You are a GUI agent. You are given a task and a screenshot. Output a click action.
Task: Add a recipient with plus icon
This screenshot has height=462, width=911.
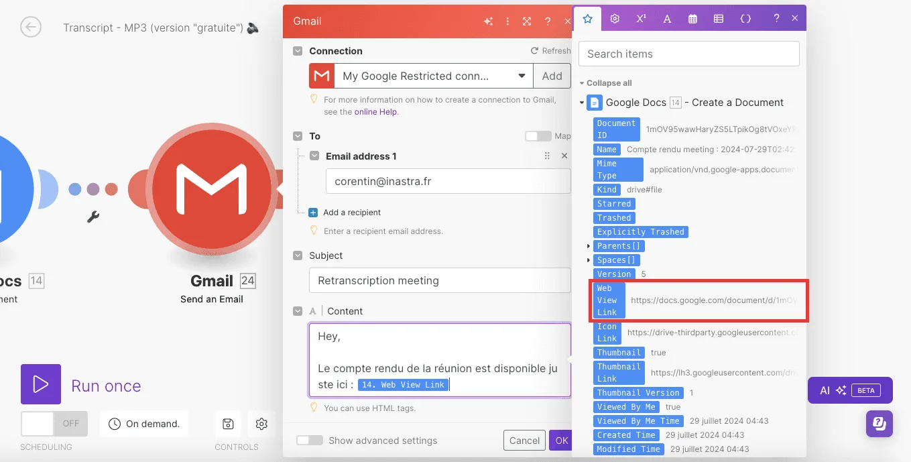(313, 213)
